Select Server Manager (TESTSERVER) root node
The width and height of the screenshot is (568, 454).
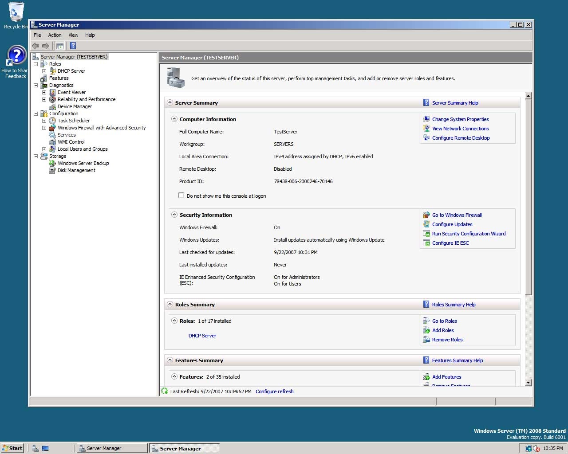(74, 57)
